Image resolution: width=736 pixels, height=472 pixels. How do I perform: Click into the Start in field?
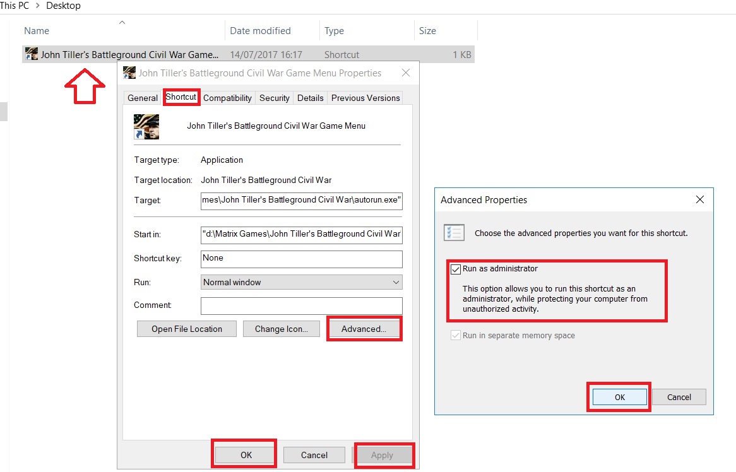point(301,234)
